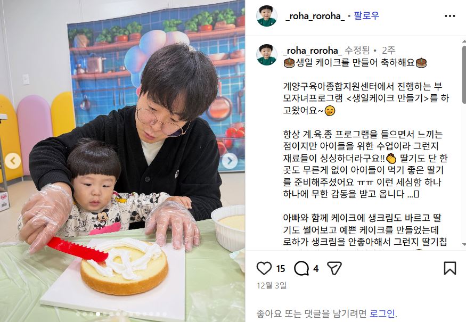Click the 팔로우 follow button
Screen dimensions: 466x322
pyautogui.click(x=366, y=16)
